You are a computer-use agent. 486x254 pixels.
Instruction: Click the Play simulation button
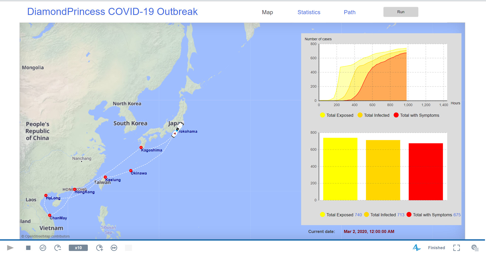(x=10, y=248)
